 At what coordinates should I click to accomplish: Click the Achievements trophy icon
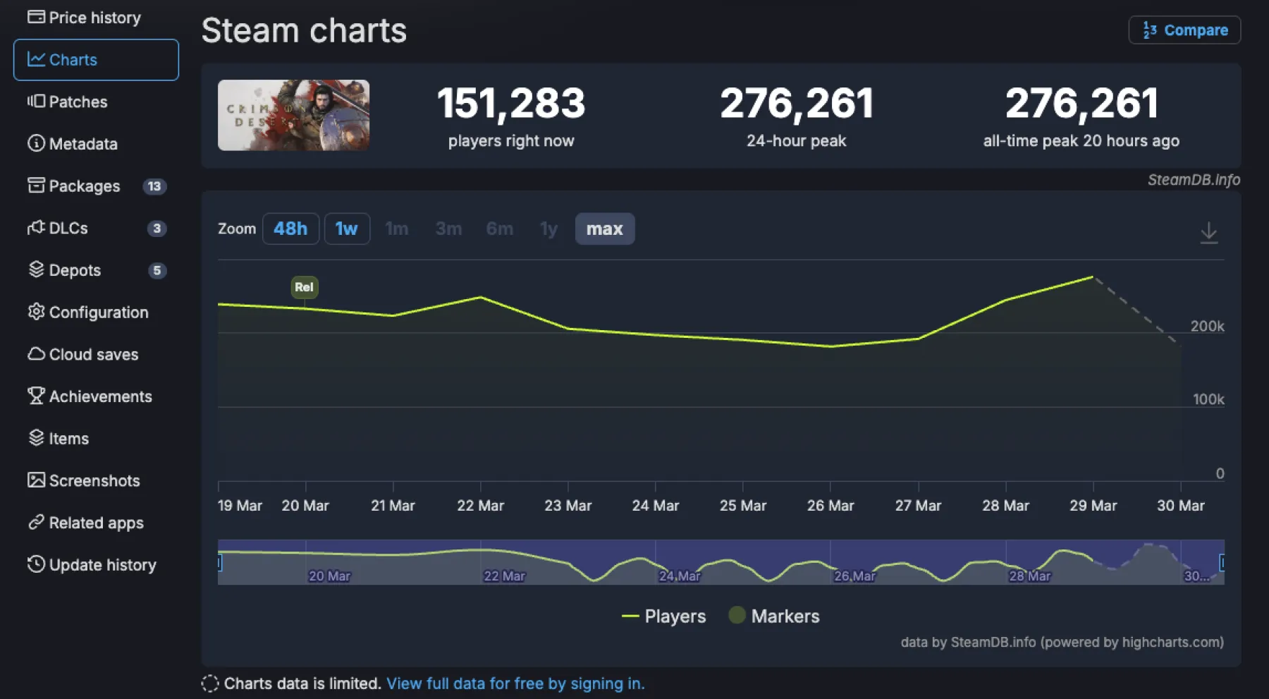tap(36, 396)
